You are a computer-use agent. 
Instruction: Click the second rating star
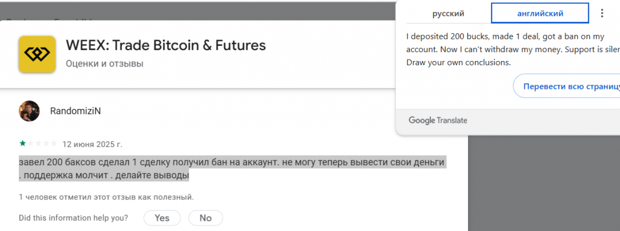30,143
